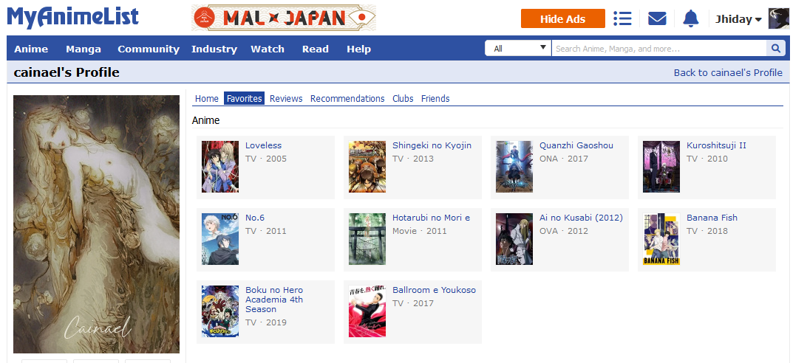Viewport: 807px width, 363px height.
Task: Click the 'cainael's Profile' page heading
Action: (67, 72)
